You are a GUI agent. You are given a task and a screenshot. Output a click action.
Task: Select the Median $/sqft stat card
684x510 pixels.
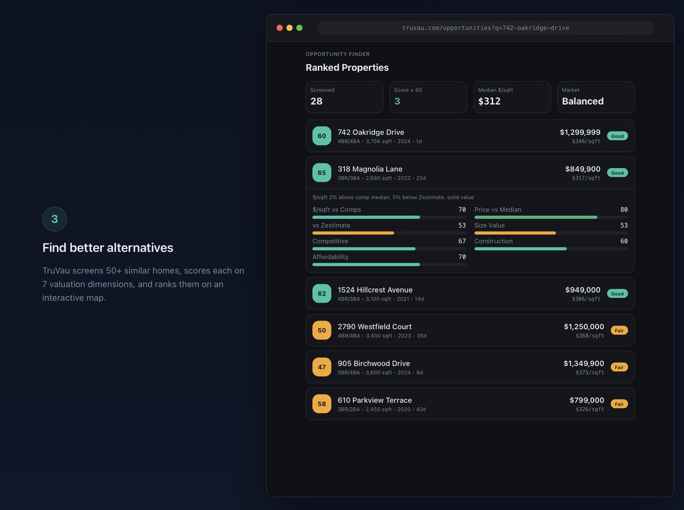point(512,97)
